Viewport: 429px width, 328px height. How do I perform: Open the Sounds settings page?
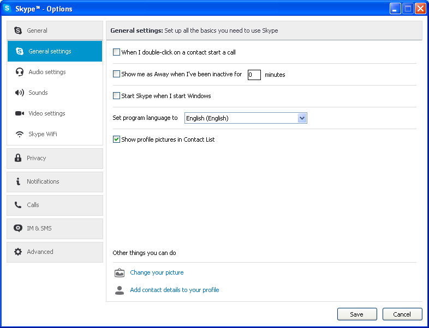[x=55, y=93]
